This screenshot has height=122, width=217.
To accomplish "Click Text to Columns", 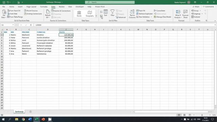I will coord(132,14).
